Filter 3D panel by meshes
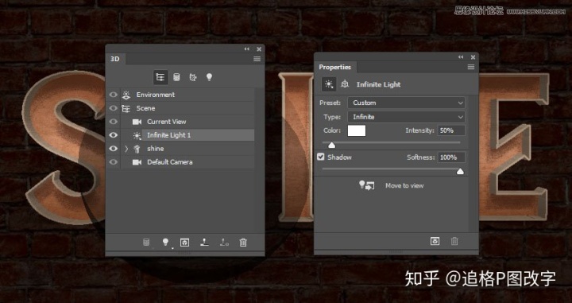The width and height of the screenshot is (572, 303). (x=176, y=77)
